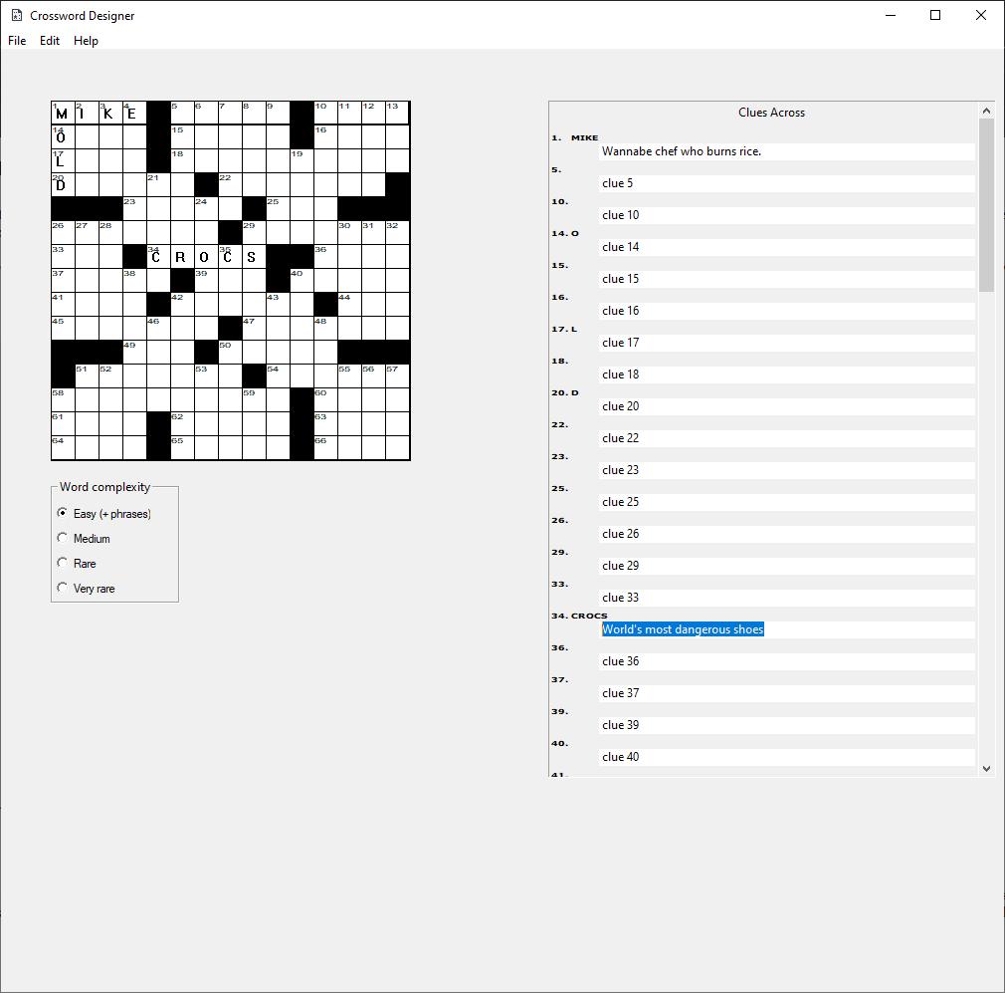Click the scroll down arrow in clues list
Image resolution: width=1005 pixels, height=993 pixels.
(x=986, y=768)
